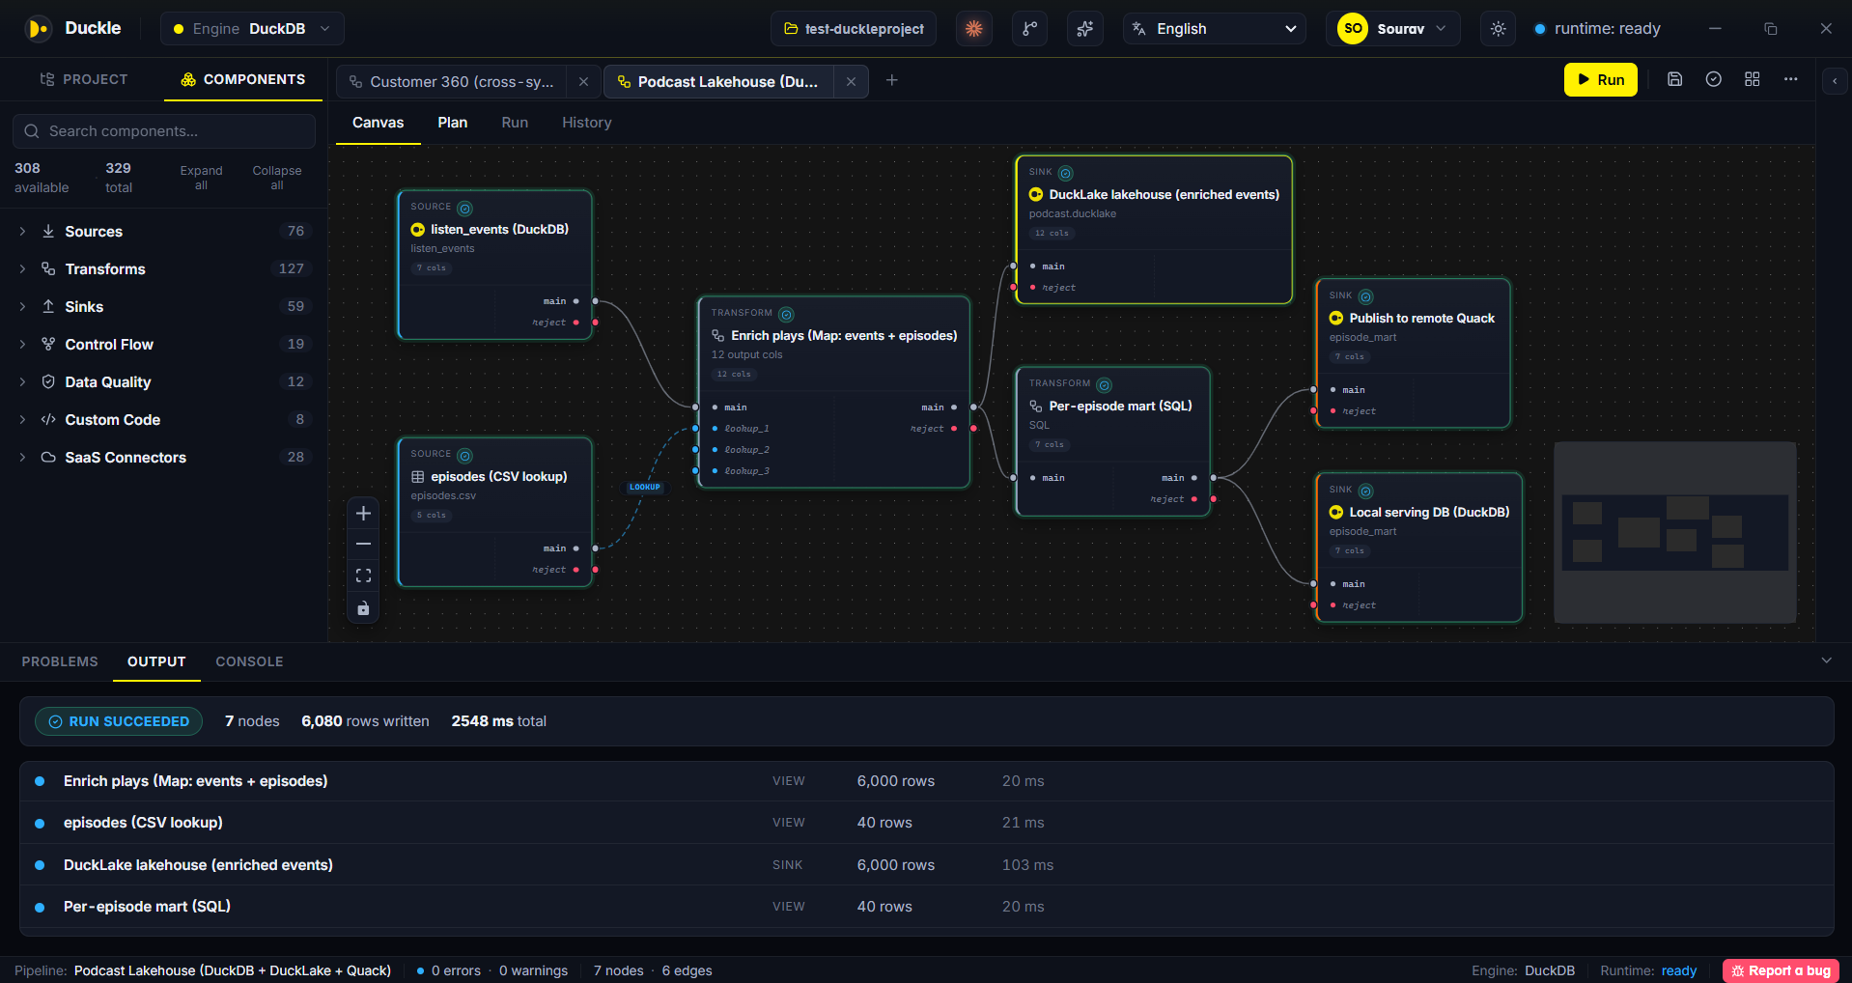Click the orange Claude assistant icon
The height and width of the screenshot is (983, 1852).
click(x=973, y=29)
